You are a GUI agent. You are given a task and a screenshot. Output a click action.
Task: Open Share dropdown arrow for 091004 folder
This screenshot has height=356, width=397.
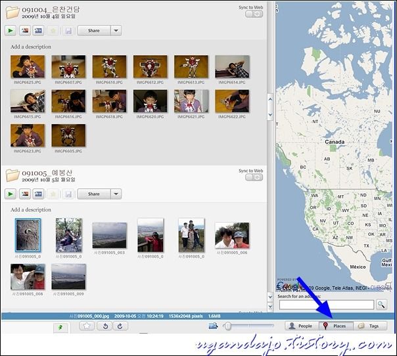(116, 31)
